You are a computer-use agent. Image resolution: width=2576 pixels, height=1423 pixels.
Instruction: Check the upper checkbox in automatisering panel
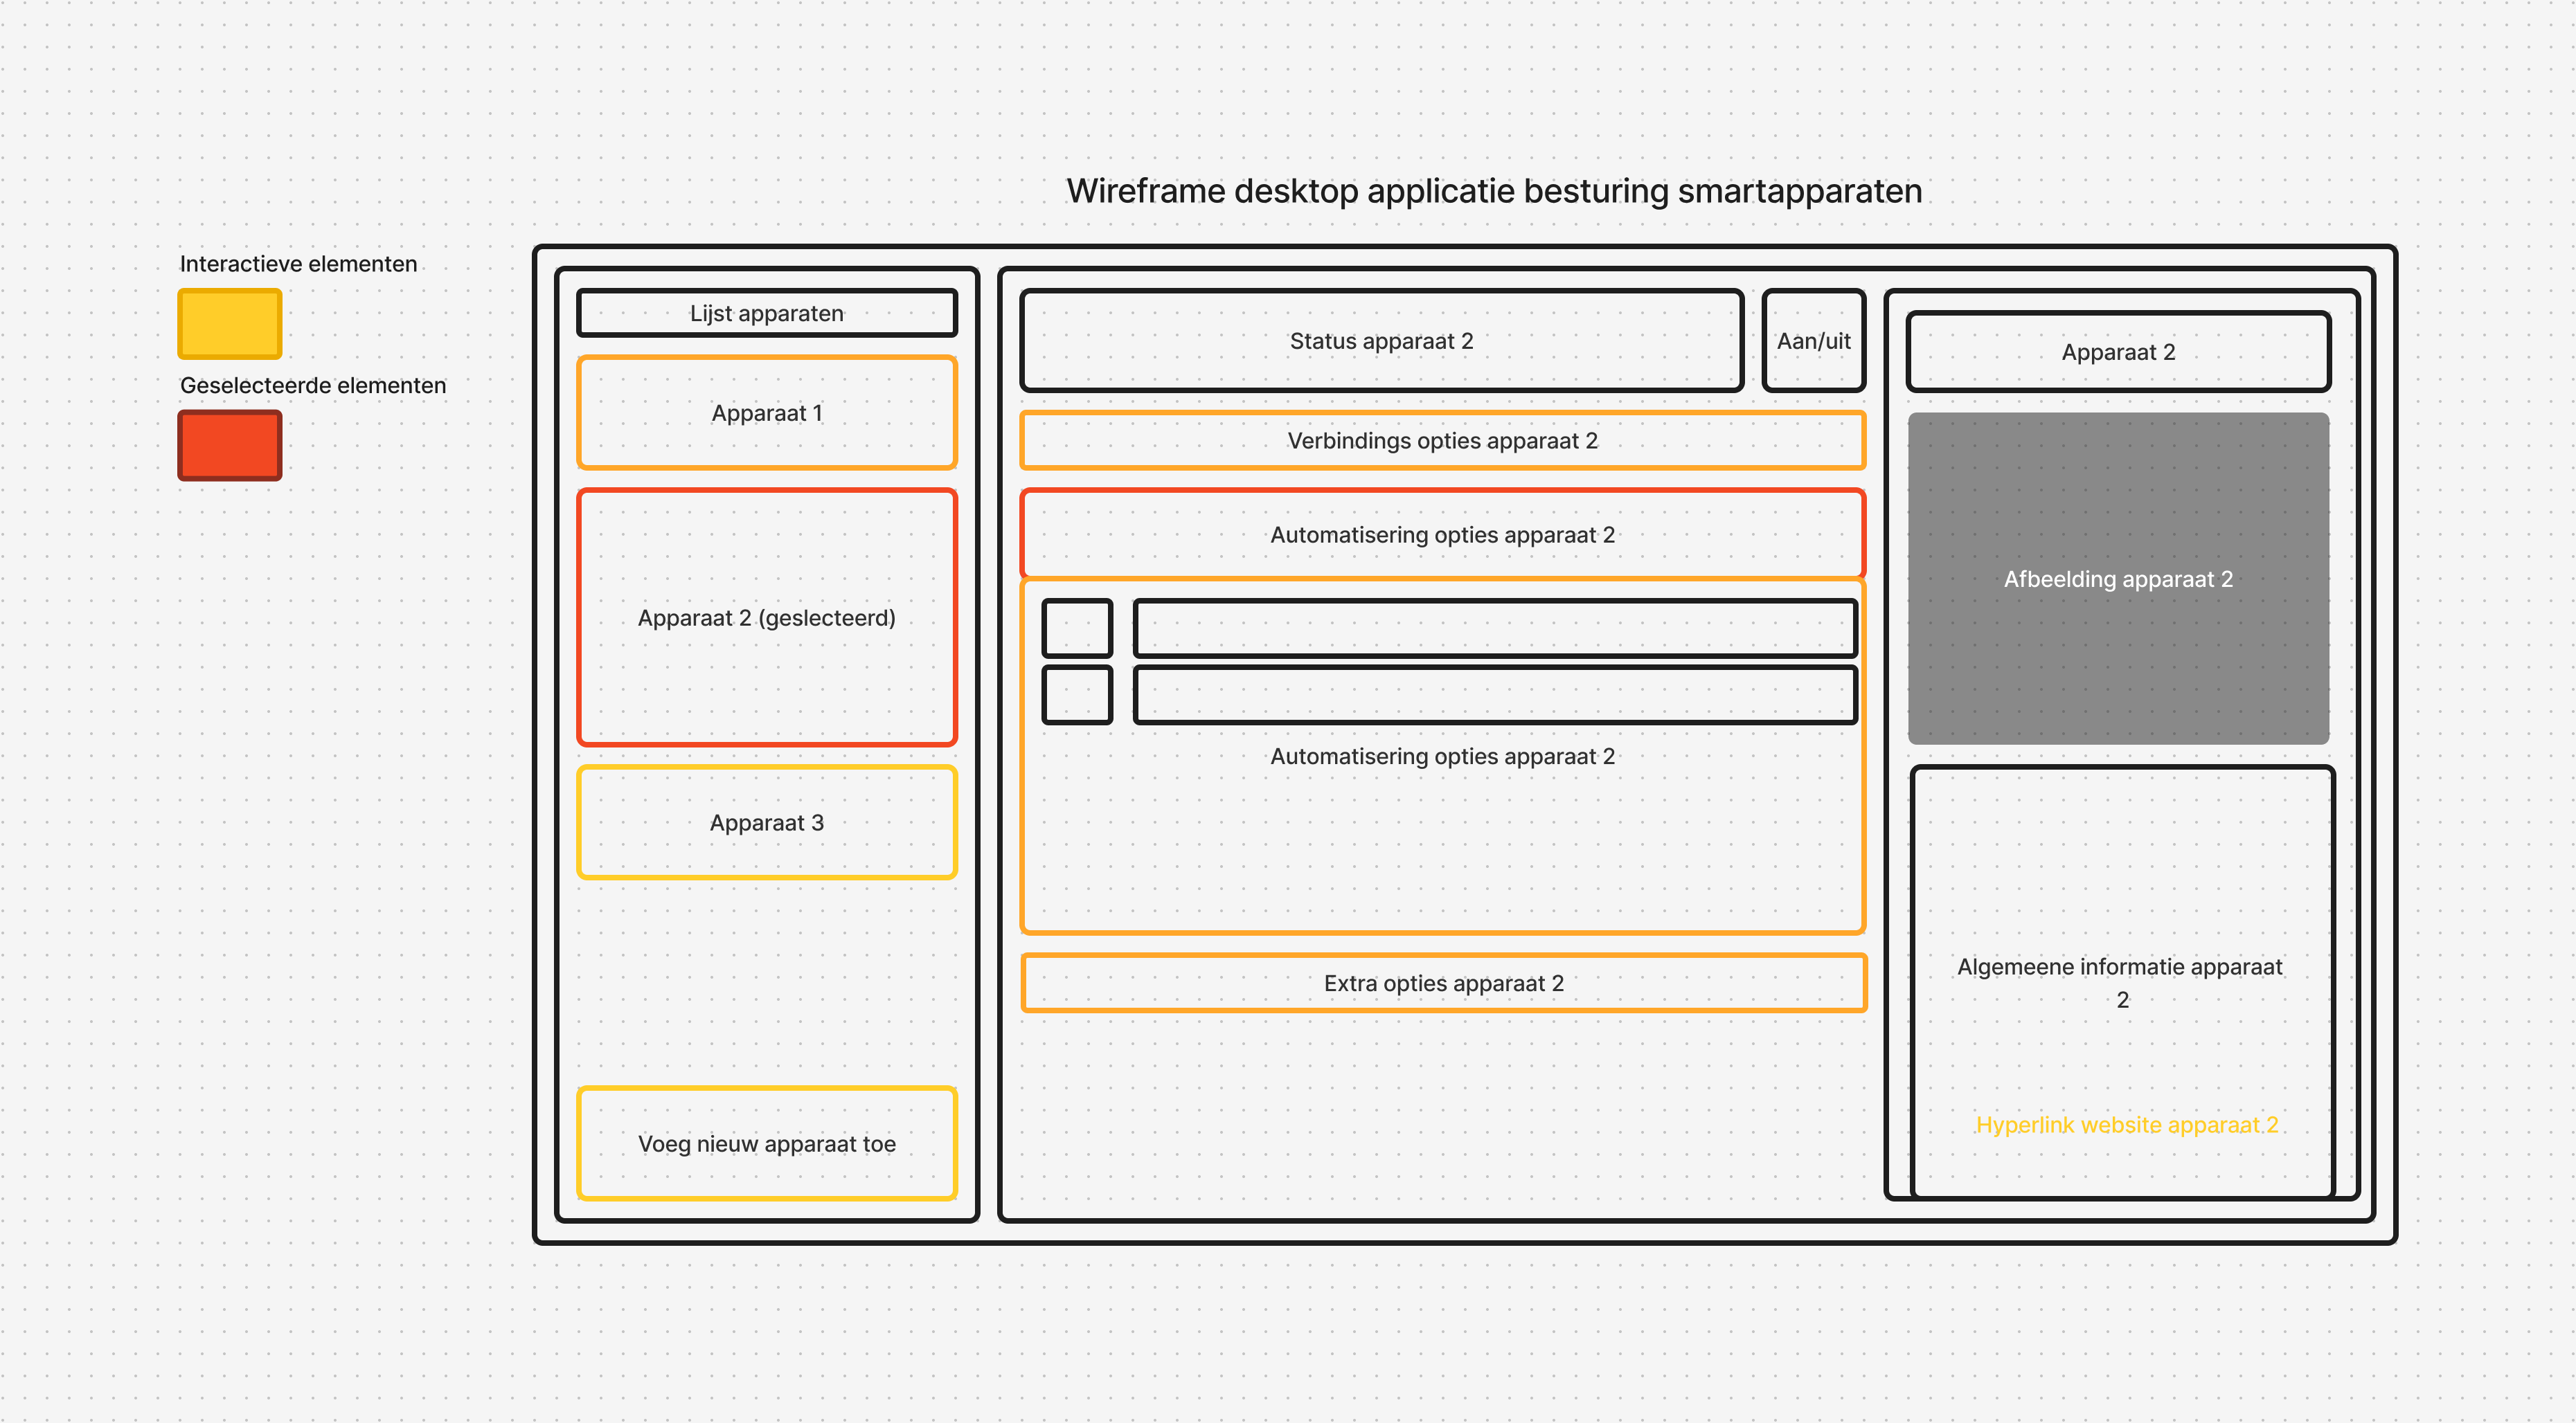click(1077, 628)
